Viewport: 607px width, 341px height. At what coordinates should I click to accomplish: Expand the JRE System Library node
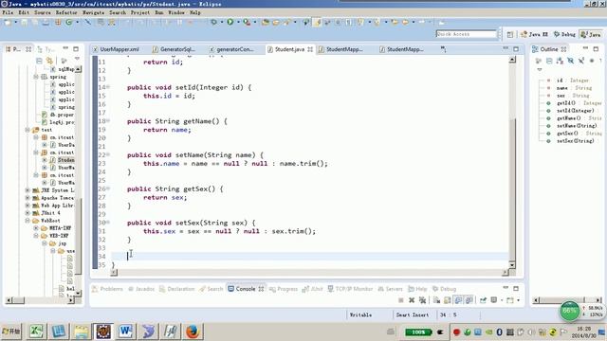tap(28, 190)
